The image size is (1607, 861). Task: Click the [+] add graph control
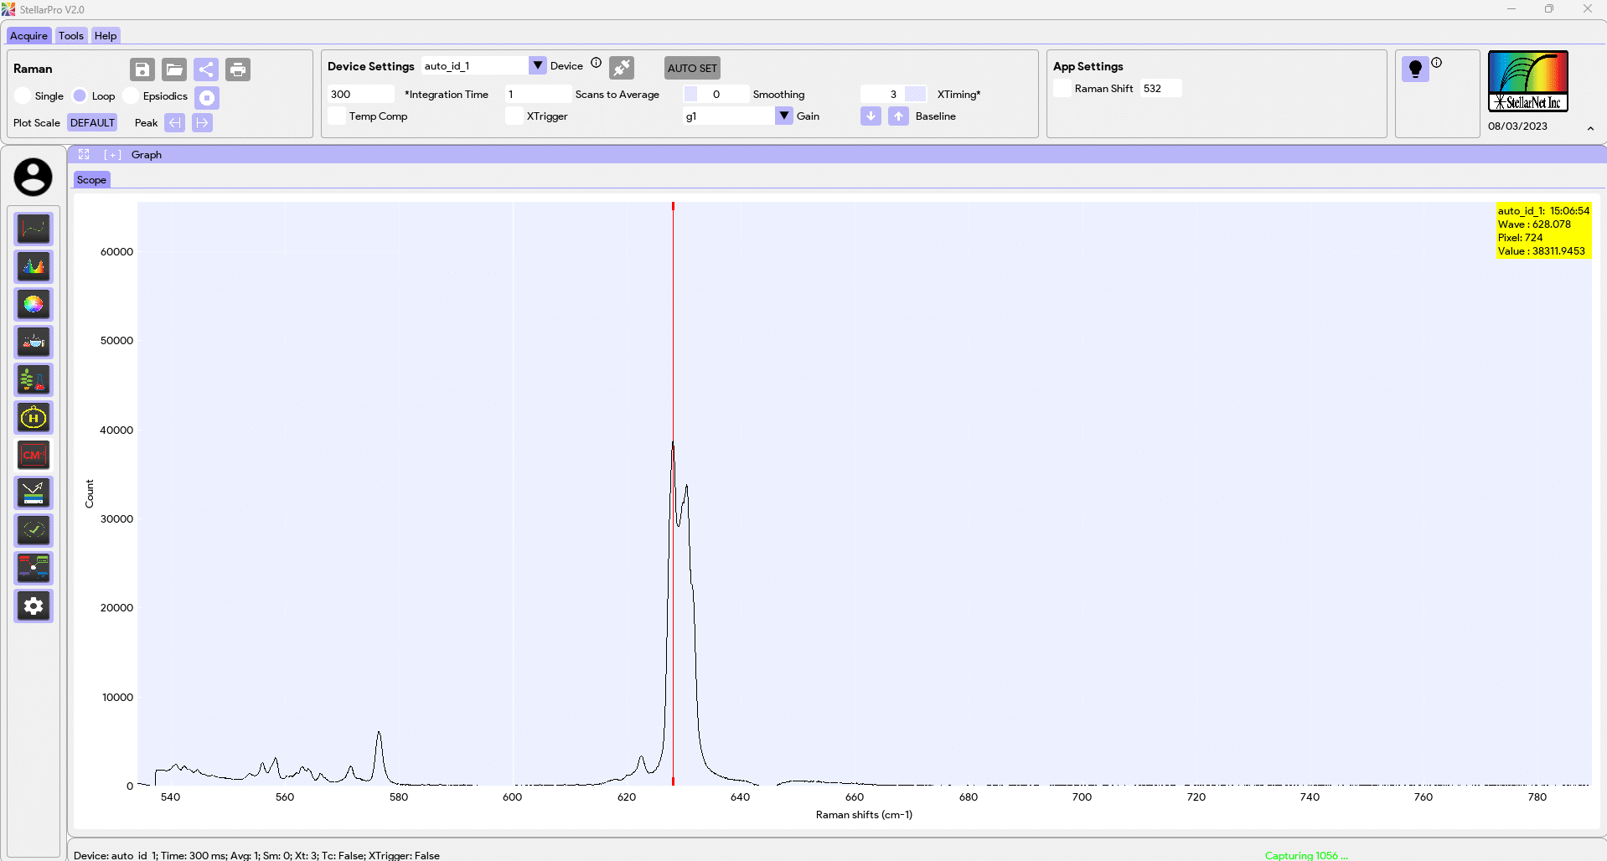[x=112, y=155]
